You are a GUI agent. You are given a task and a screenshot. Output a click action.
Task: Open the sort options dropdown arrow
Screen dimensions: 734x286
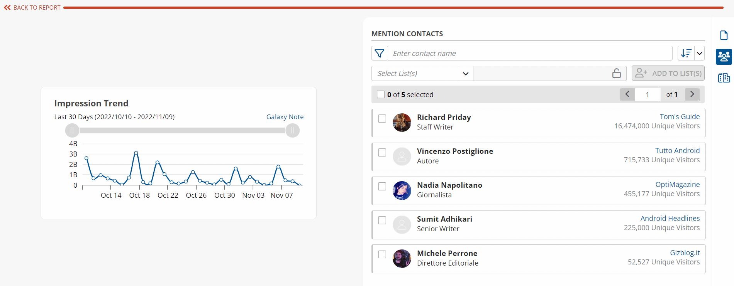[x=699, y=53]
